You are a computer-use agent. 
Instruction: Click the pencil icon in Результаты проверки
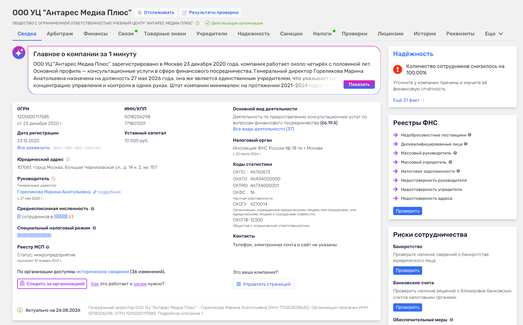tap(184, 12)
